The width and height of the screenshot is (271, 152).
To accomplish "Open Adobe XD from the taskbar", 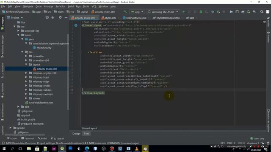I will [54, 149].
